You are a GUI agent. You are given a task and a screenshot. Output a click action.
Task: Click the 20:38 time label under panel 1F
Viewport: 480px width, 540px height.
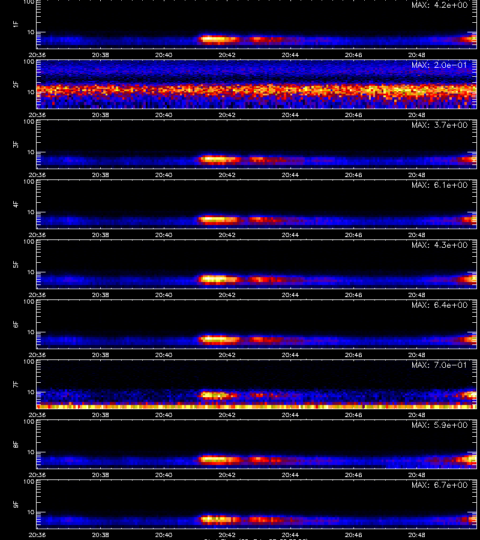pos(101,55)
